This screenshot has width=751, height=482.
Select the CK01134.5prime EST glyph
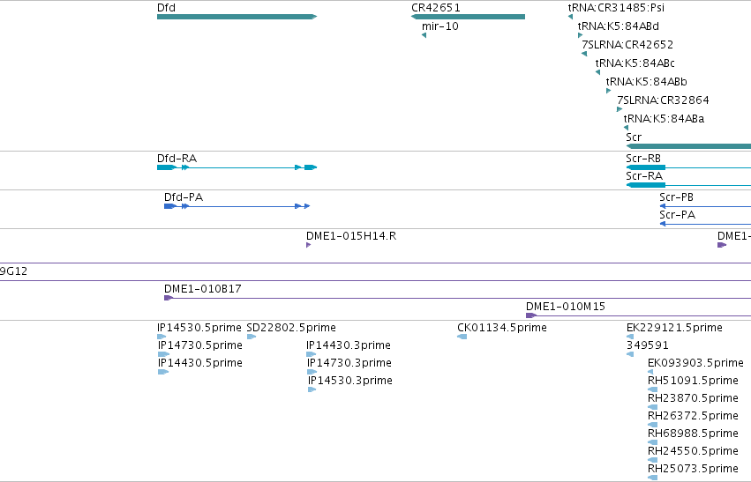(462, 337)
